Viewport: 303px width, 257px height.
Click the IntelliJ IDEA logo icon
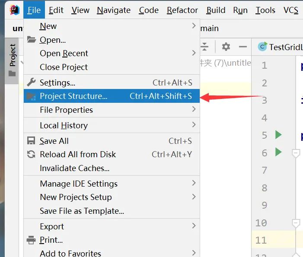14,10
